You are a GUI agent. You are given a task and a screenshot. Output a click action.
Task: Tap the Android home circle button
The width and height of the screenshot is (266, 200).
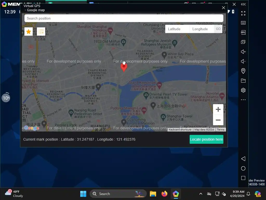tap(243, 168)
